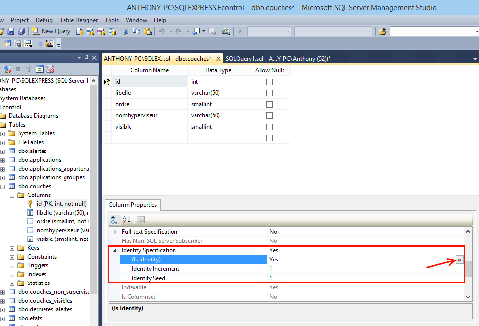This screenshot has width=479, height=326.
Task: Open the (Is Identity) value dropdown arrow
Action: [459, 260]
